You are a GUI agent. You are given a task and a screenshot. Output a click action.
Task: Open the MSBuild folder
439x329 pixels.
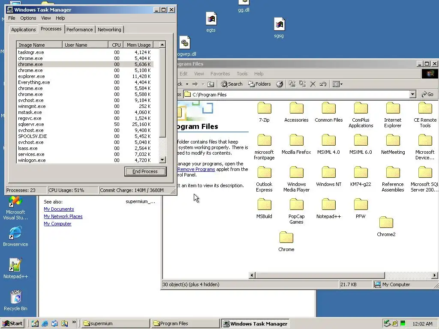[264, 209]
